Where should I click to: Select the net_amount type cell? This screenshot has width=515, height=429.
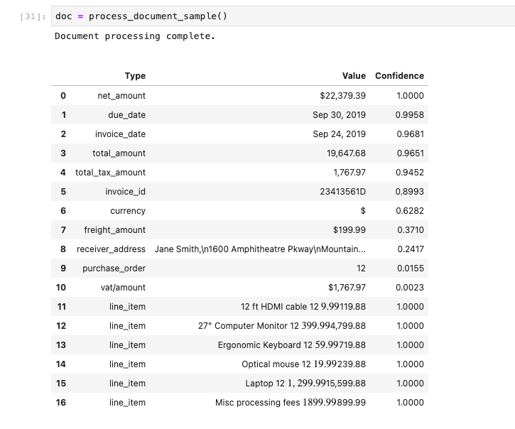(121, 96)
